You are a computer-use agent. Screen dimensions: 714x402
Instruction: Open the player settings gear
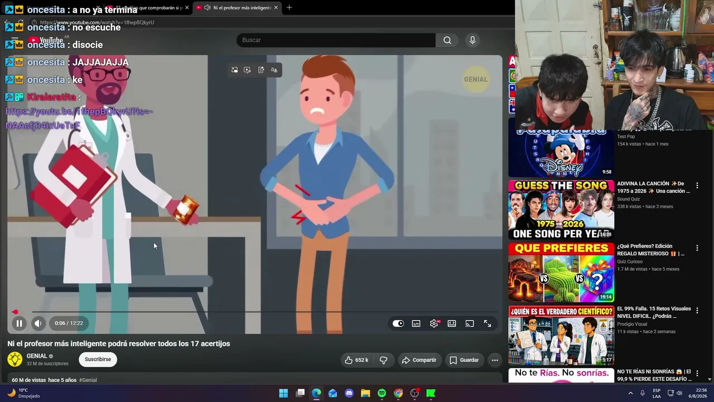click(434, 323)
